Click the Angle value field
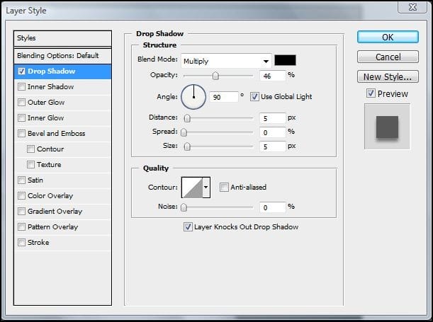Image resolution: width=433 pixels, height=322 pixels. [224, 97]
